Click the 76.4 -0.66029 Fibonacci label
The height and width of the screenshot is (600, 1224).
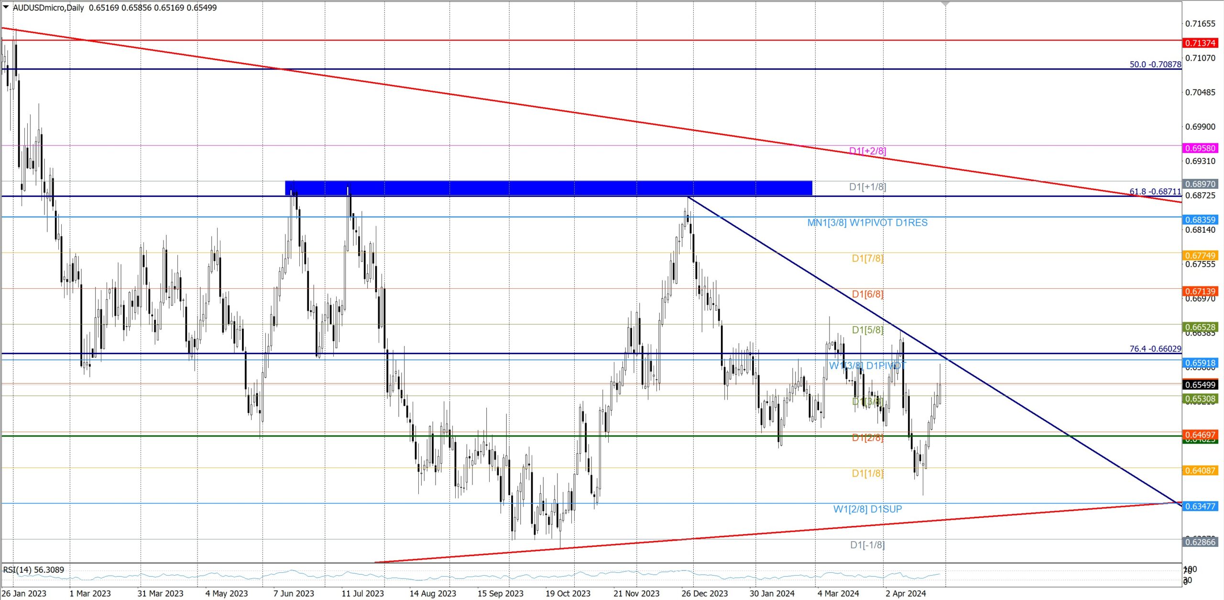[x=1155, y=349]
